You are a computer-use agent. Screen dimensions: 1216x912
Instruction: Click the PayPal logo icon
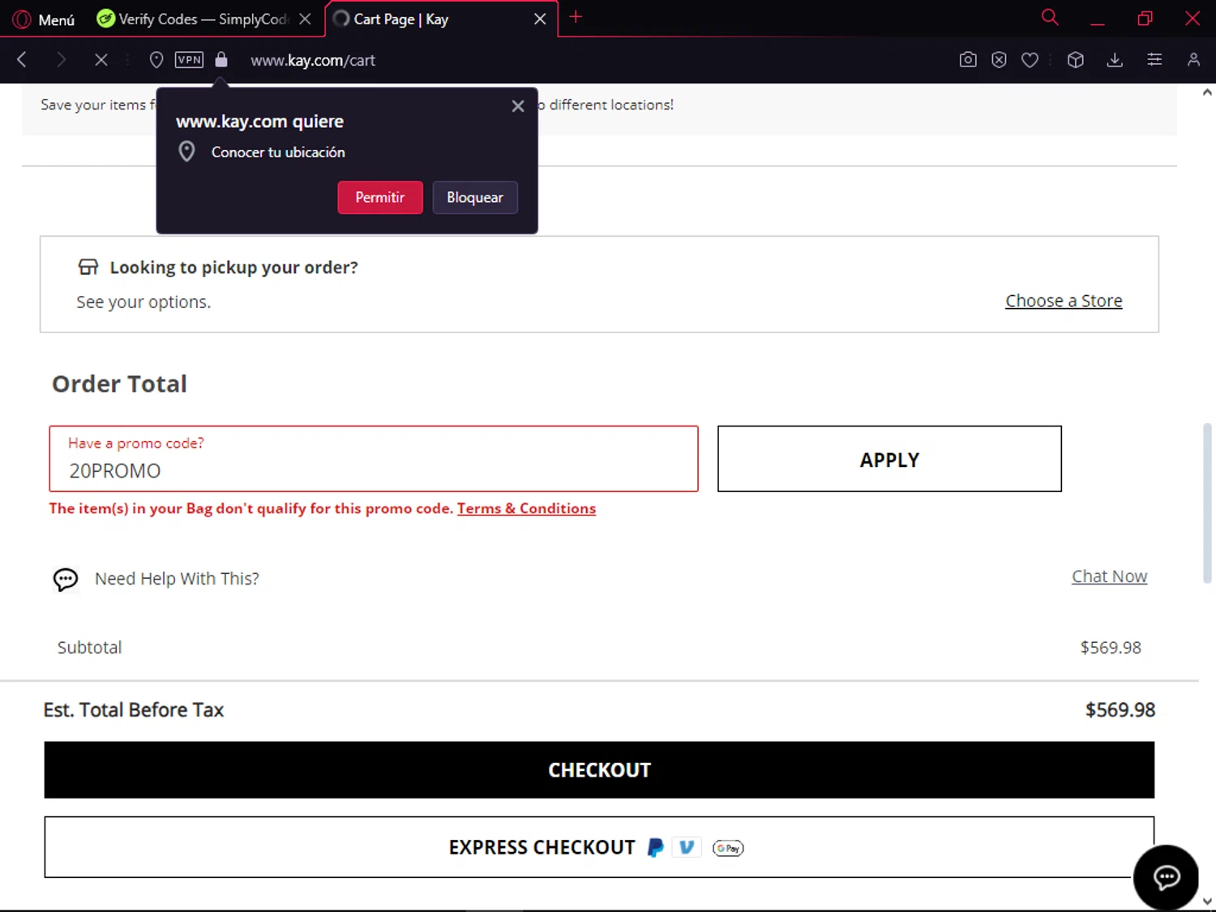pos(655,848)
